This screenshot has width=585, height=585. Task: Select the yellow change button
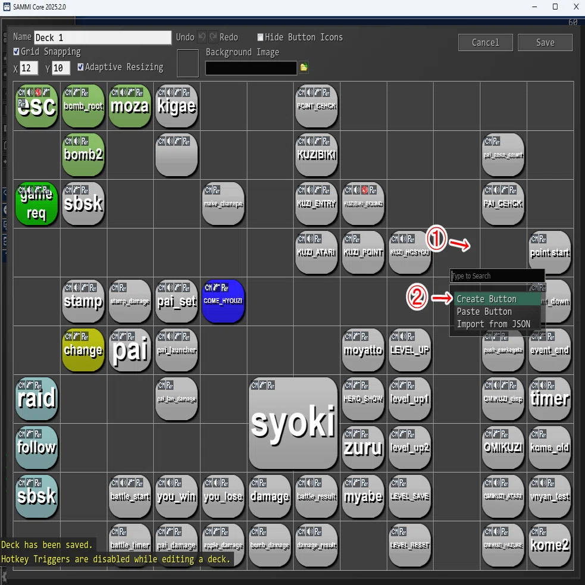(83, 350)
